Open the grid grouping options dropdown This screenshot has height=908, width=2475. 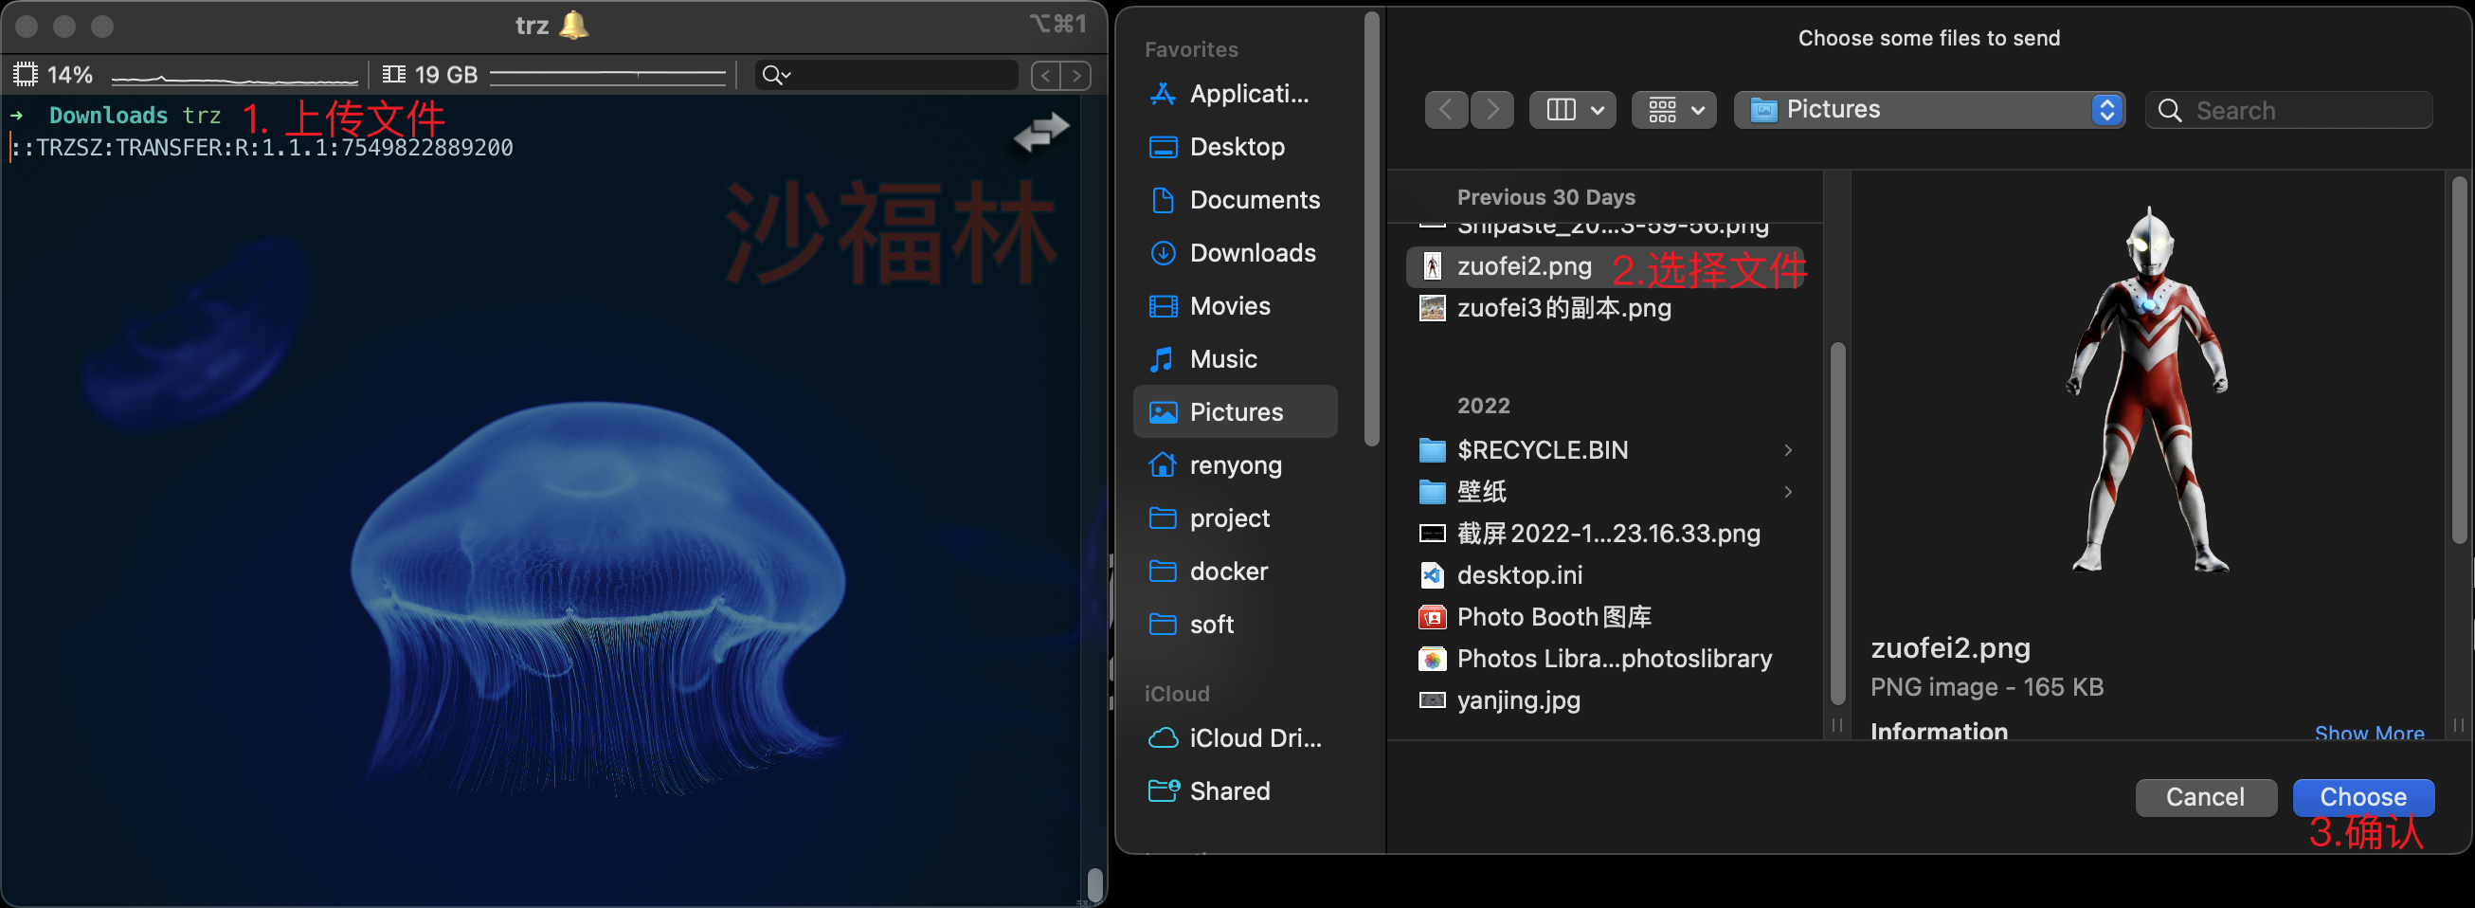(1673, 110)
